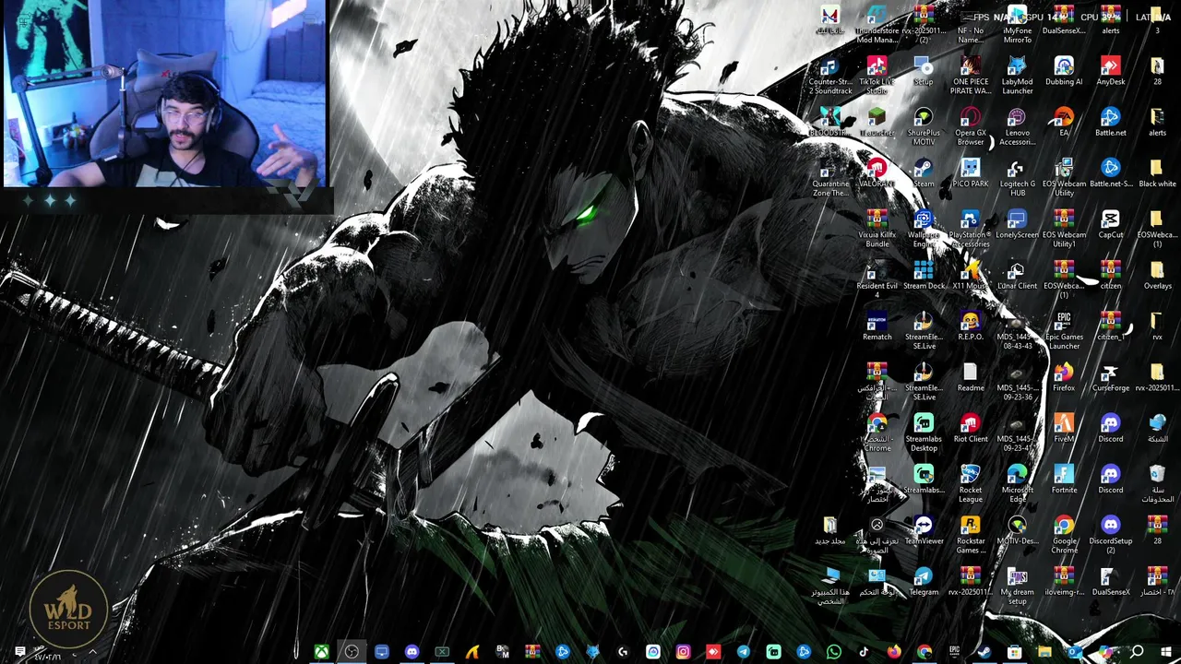Open Quarantine Zone desktop shortcut
Image resolution: width=1181 pixels, height=664 pixels.
[830, 177]
